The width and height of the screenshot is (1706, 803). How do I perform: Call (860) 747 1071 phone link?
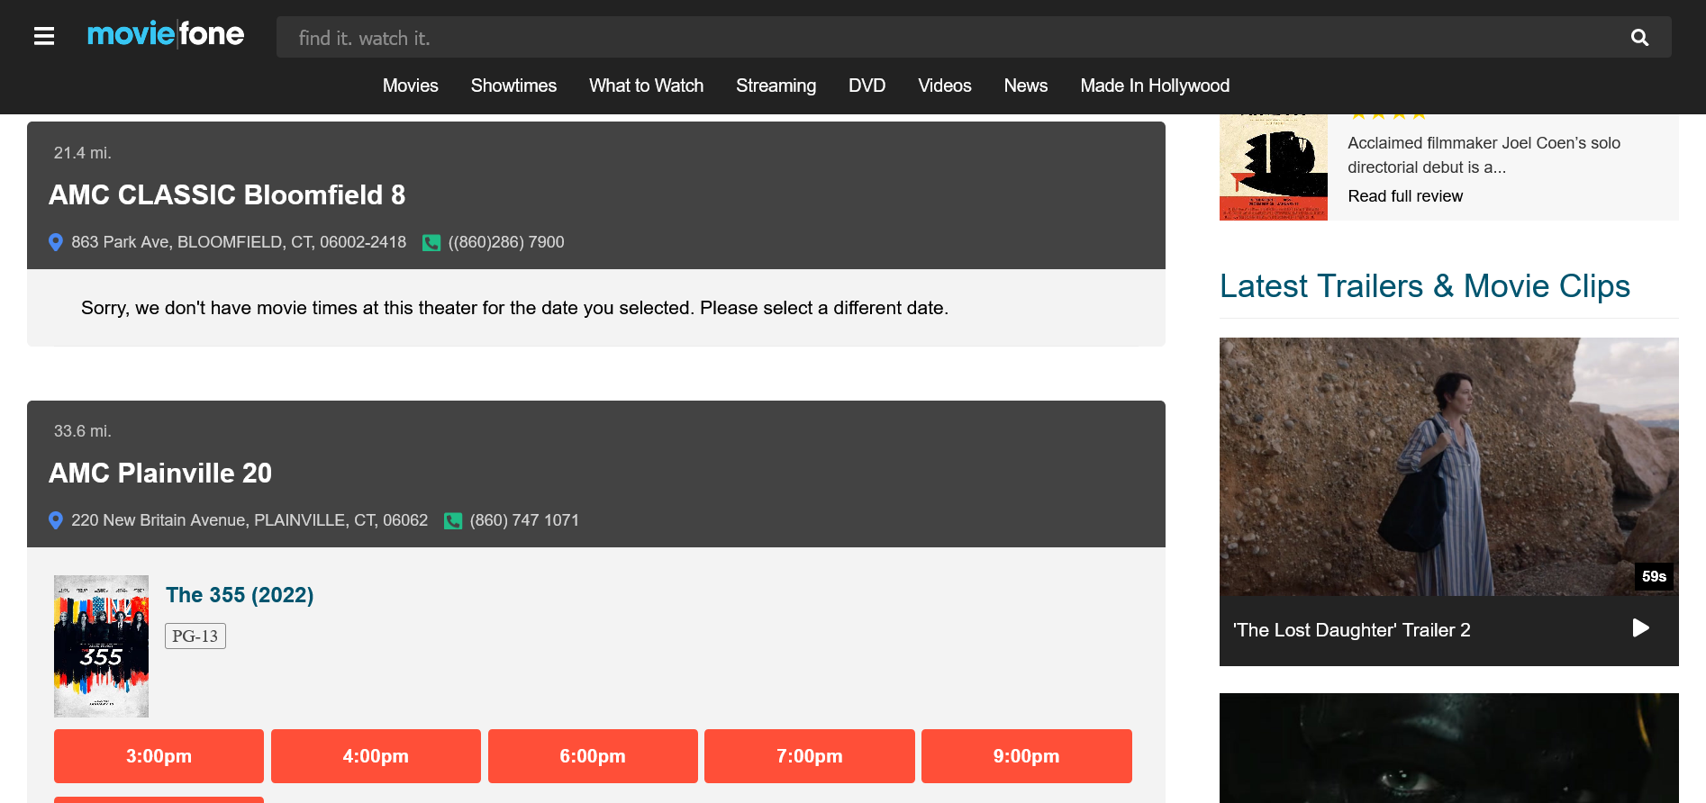click(524, 520)
